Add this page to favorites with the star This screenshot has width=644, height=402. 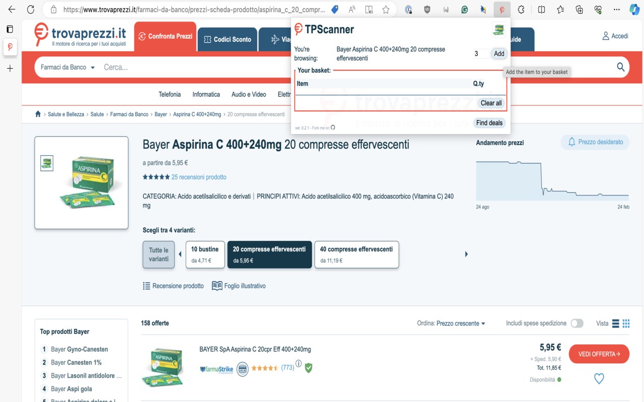[x=386, y=10]
